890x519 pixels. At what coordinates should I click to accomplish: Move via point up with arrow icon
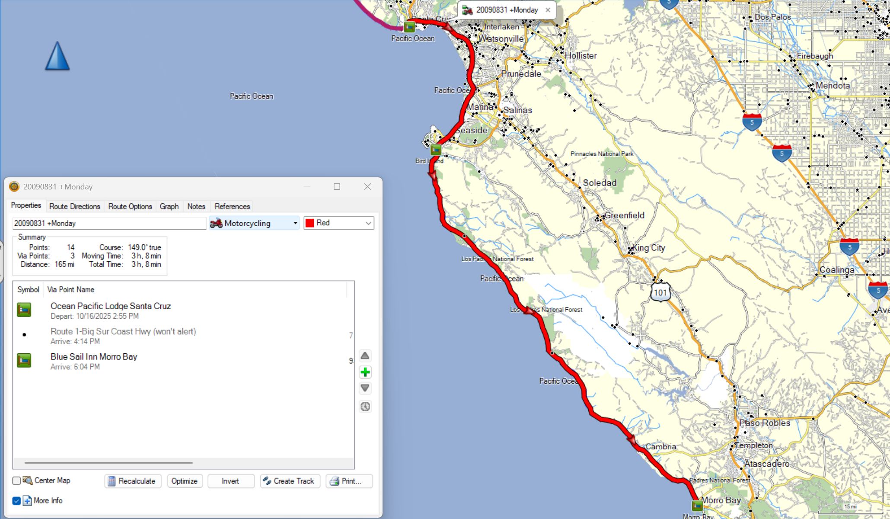pos(365,356)
